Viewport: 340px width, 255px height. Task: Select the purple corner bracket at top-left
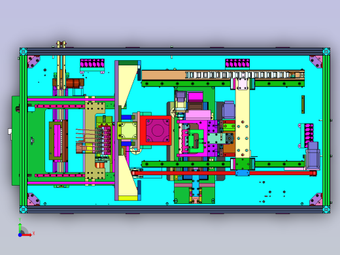click(x=33, y=61)
